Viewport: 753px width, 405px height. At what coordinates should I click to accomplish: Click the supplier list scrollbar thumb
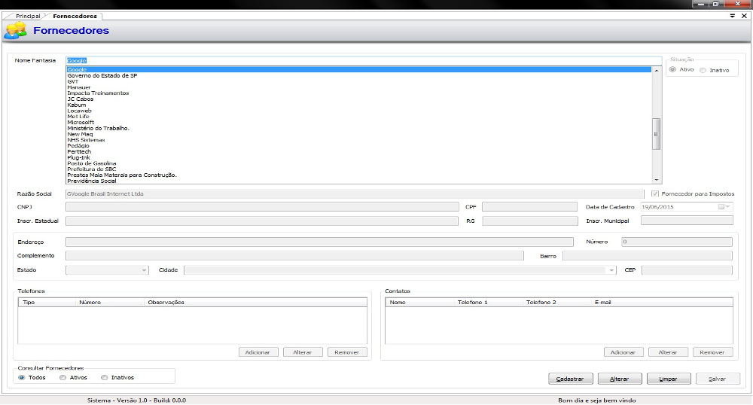click(656, 134)
